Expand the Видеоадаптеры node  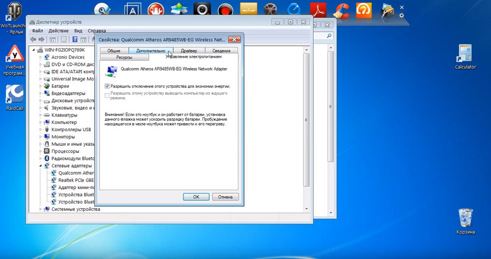click(40, 93)
